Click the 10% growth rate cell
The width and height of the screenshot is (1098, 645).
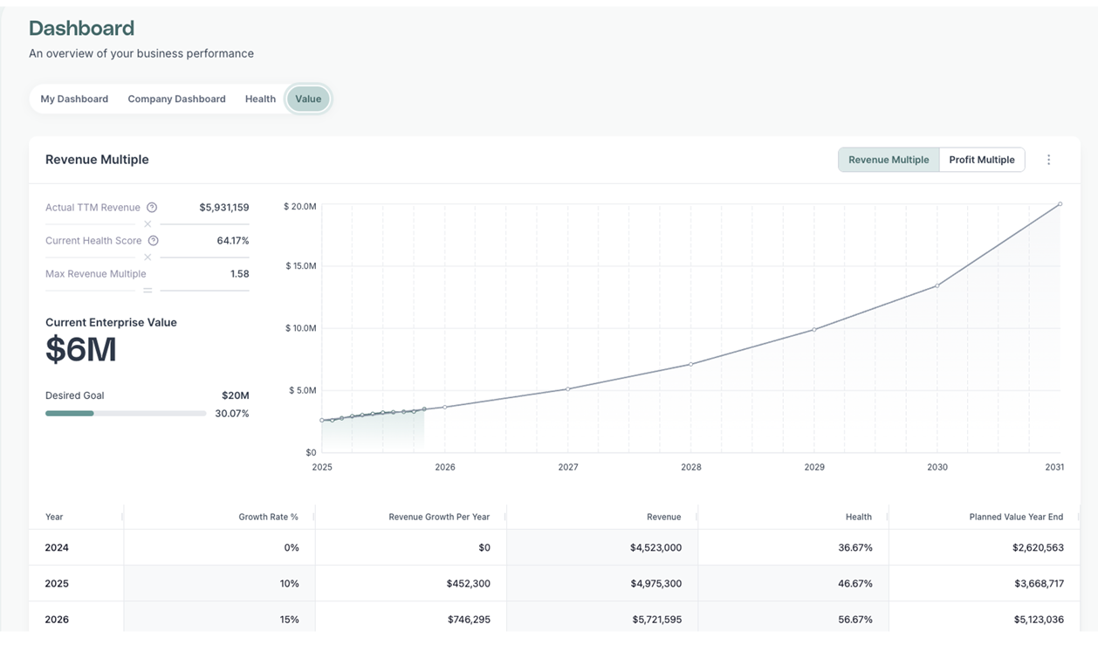(x=219, y=583)
